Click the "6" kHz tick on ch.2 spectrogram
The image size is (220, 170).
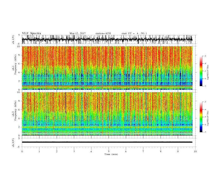(19, 110)
